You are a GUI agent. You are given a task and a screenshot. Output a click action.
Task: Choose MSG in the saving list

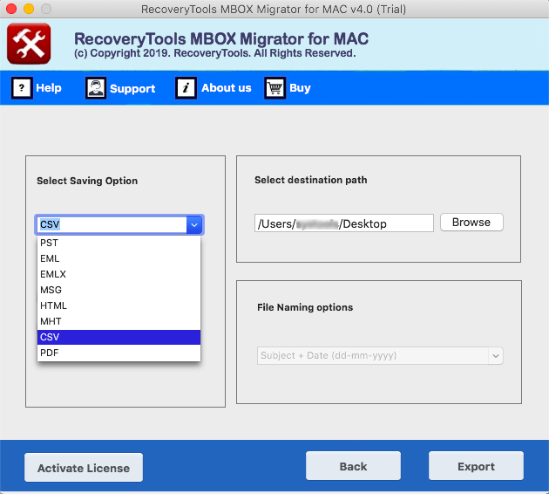tap(119, 290)
